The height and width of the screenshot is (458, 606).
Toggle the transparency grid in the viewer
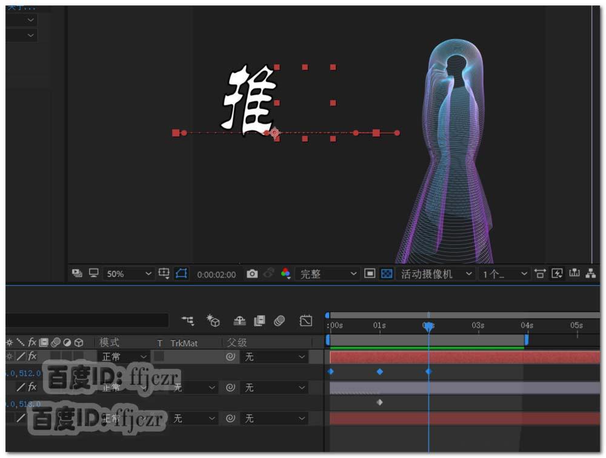(x=386, y=273)
